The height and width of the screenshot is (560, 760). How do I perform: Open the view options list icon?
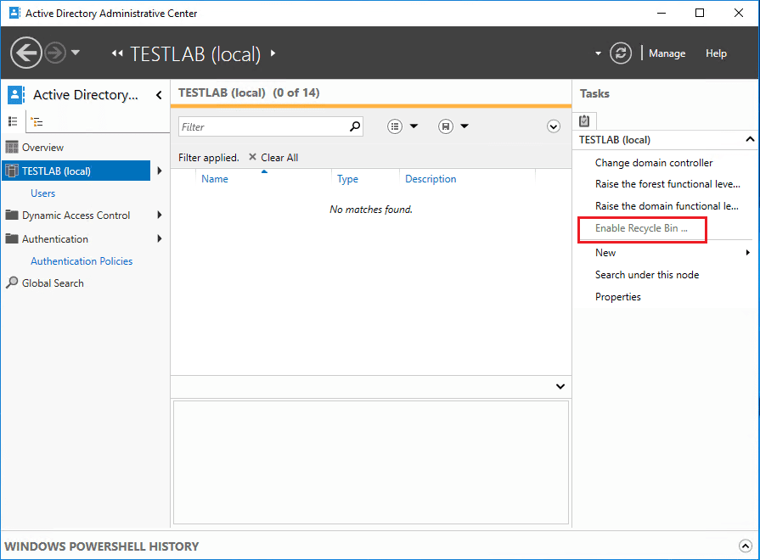[x=396, y=126]
